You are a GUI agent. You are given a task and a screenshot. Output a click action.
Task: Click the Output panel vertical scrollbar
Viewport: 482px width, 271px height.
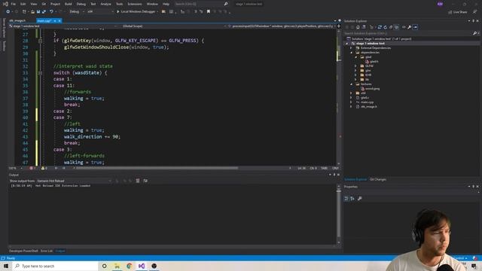[x=338, y=214]
